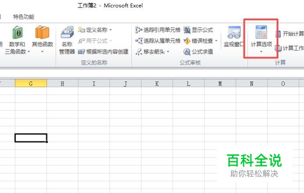The height and width of the screenshot is (193, 304).
Task: Click Trace Dependents (追踪从属单元格)
Action: pos(158,41)
